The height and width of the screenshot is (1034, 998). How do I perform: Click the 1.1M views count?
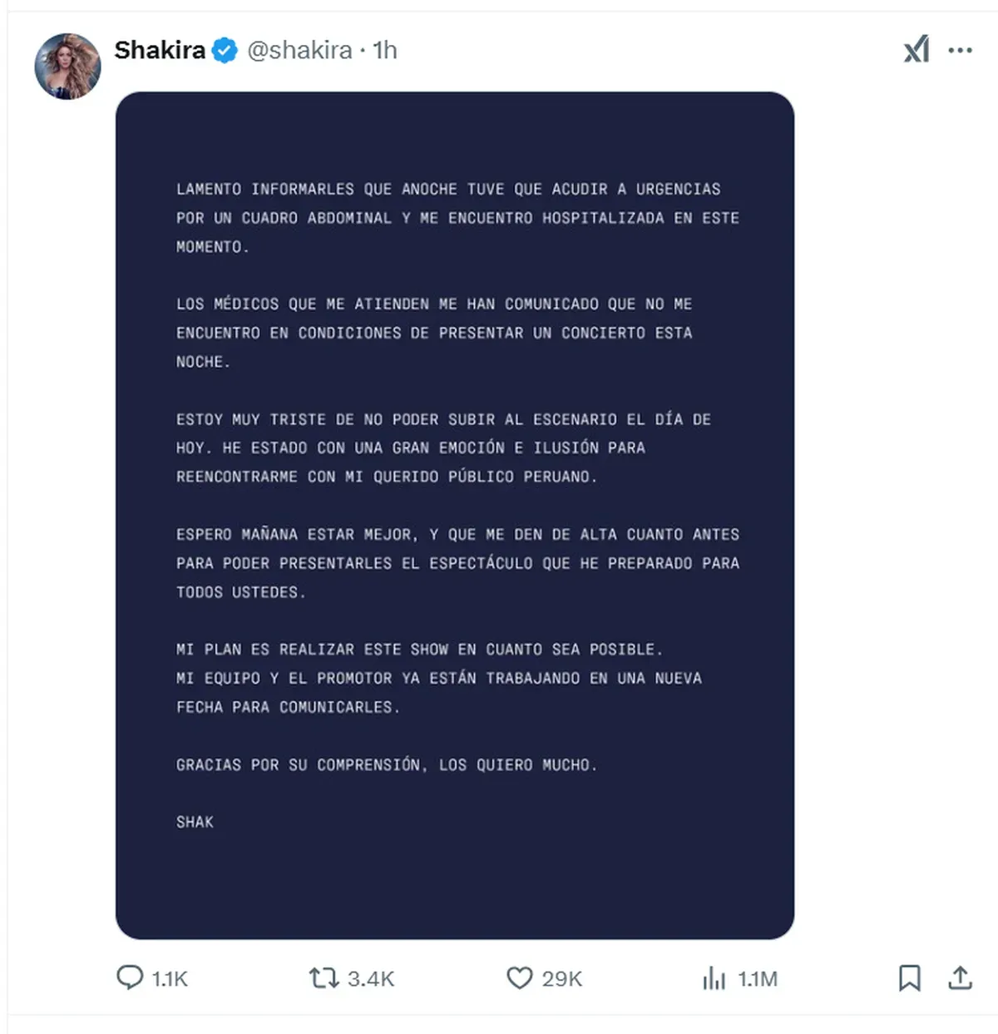758,979
